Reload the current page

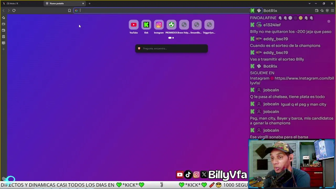[14, 10]
